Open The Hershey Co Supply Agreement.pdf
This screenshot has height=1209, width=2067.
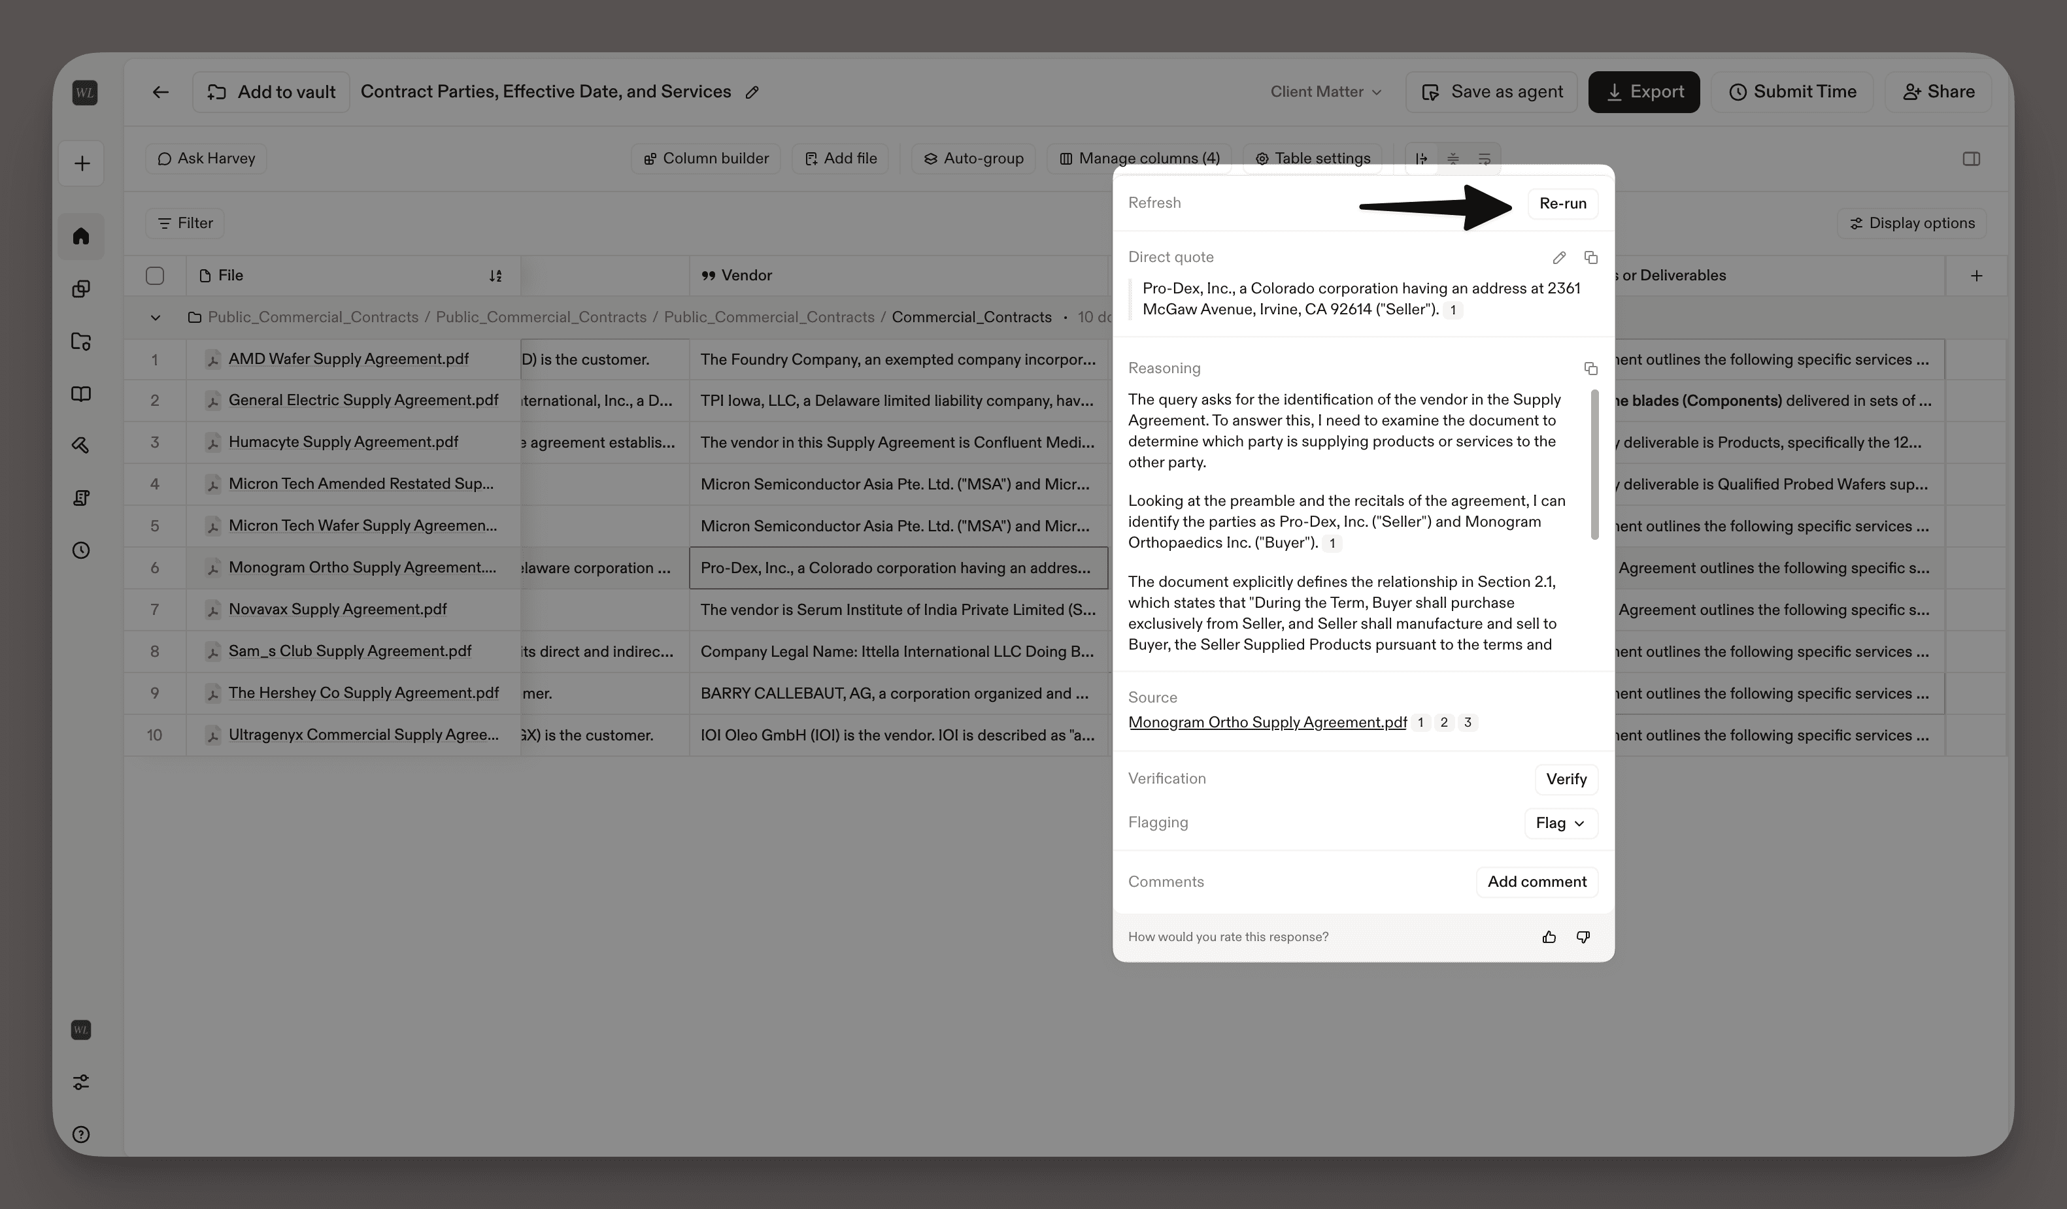(x=363, y=693)
